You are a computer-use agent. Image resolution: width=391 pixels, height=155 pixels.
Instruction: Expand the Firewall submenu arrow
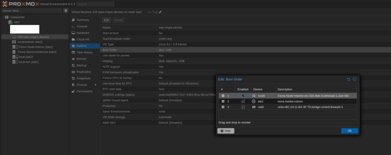coord(96,85)
